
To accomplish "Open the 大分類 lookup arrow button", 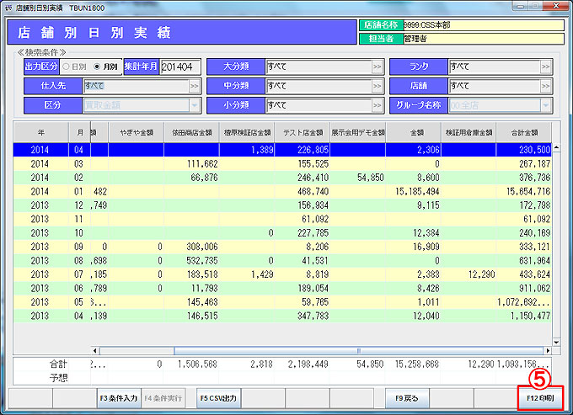I will click(x=378, y=67).
